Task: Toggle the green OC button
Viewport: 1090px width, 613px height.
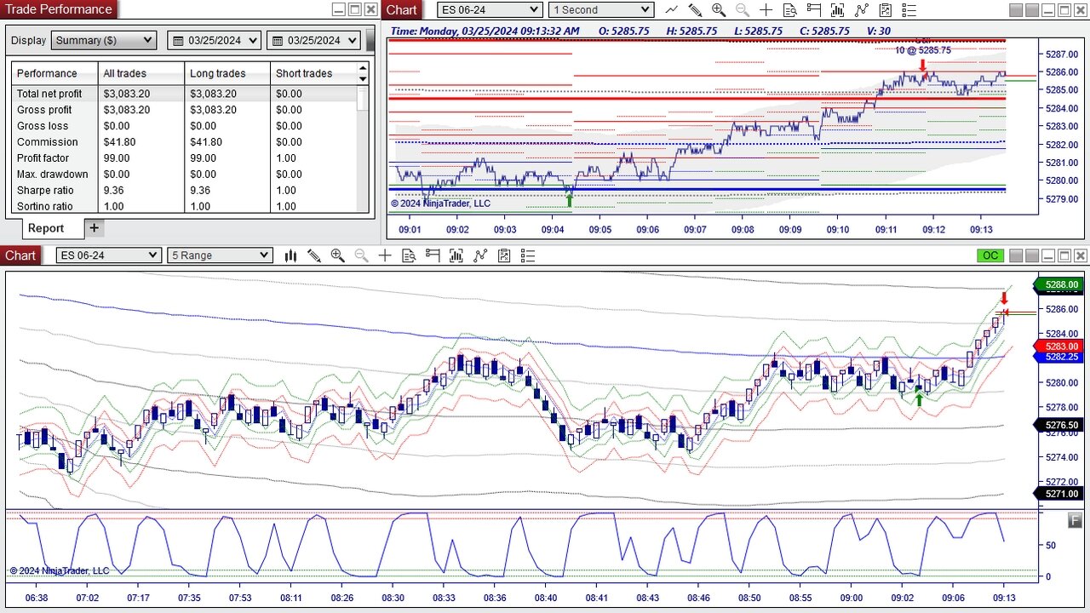Action: pyautogui.click(x=990, y=255)
